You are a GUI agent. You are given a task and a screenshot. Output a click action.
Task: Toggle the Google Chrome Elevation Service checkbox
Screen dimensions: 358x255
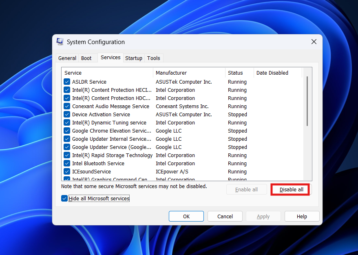[x=66, y=131]
